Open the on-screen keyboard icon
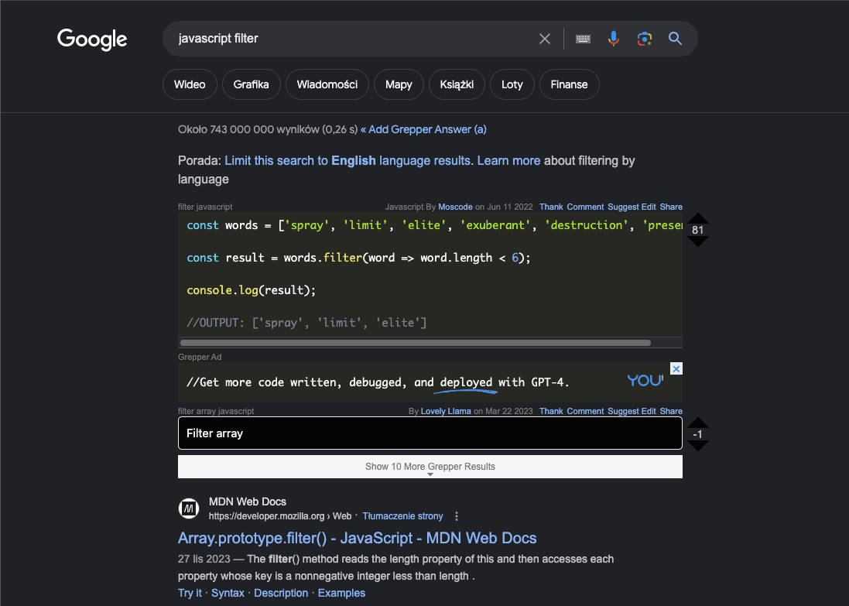Viewport: 849px width, 606px height. pos(583,39)
